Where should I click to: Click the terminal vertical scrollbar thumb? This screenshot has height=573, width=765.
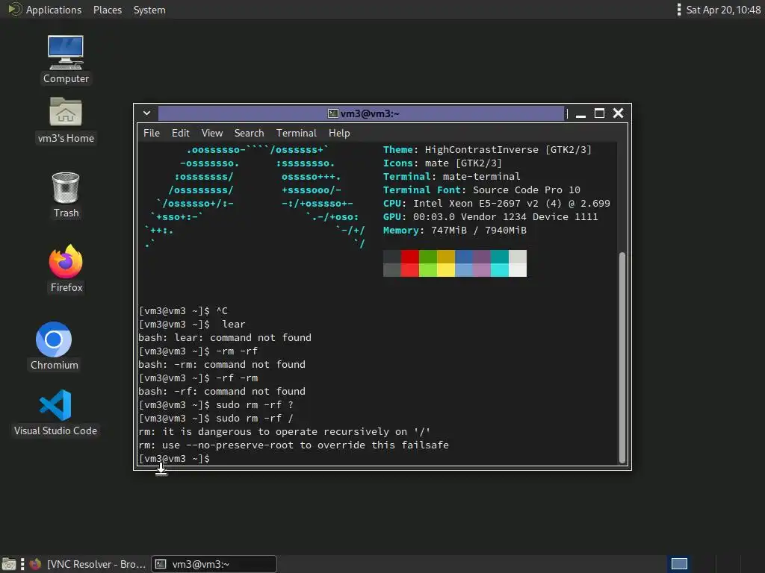(x=622, y=357)
